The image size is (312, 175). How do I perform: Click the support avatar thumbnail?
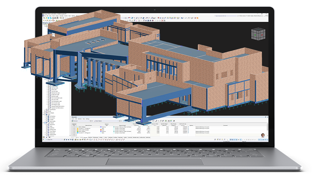pos(263,135)
